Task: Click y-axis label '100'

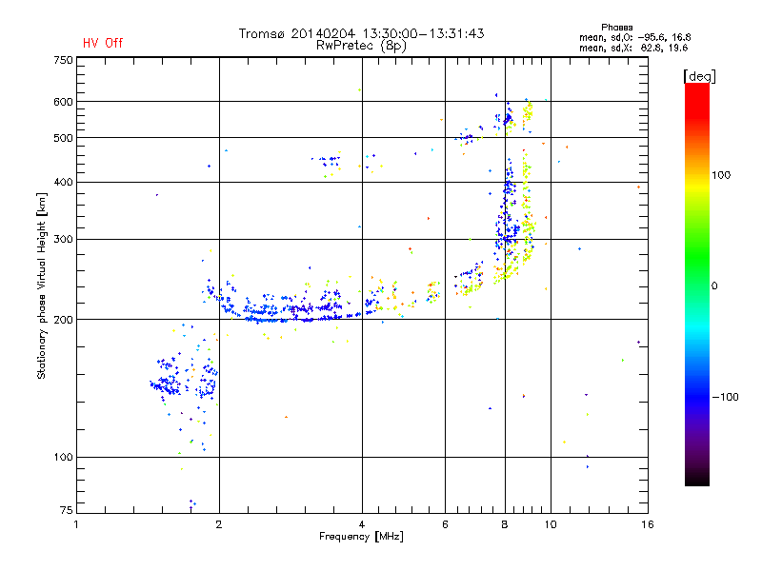Action: point(63,458)
